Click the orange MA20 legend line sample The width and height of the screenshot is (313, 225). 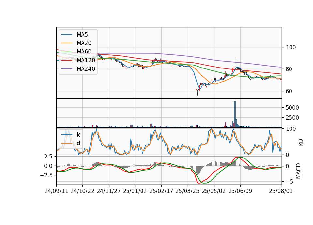coord(67,43)
